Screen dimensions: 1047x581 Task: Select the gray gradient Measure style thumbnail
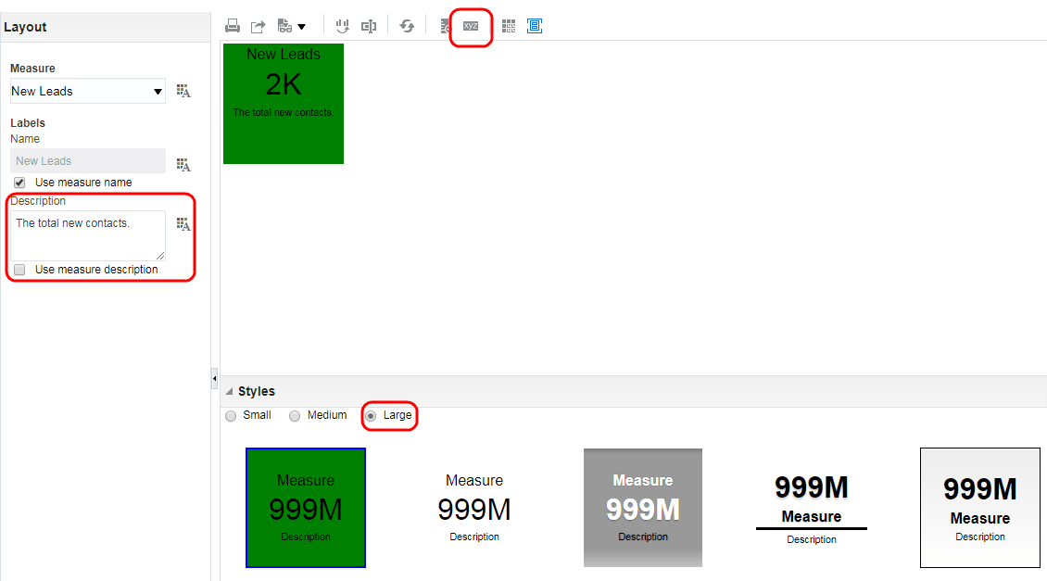click(643, 508)
